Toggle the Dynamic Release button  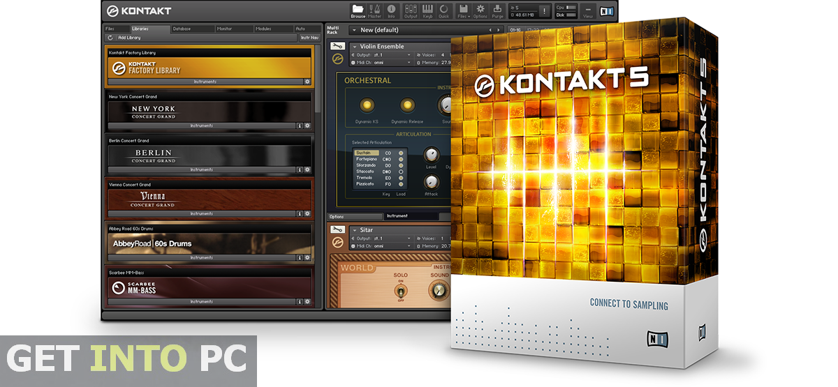tap(406, 104)
